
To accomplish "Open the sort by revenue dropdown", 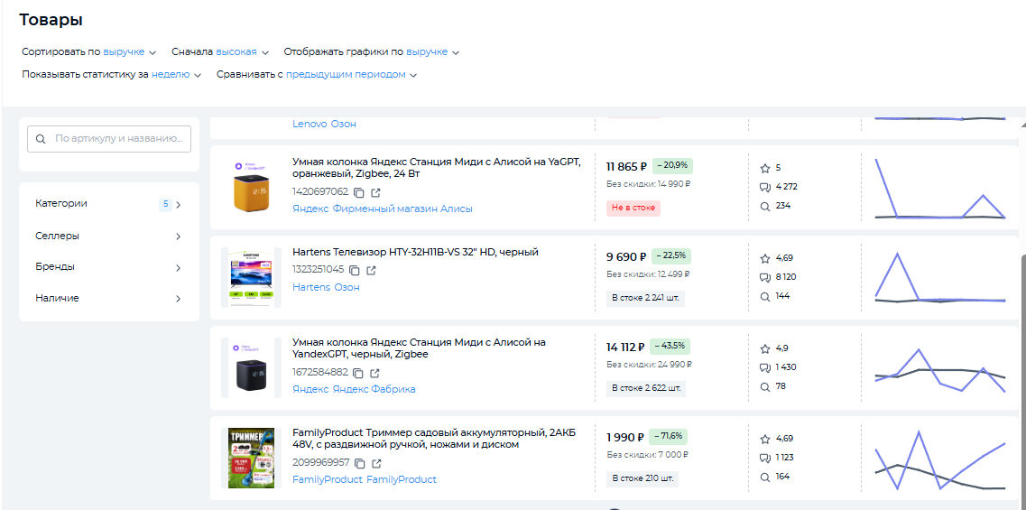I will point(128,52).
